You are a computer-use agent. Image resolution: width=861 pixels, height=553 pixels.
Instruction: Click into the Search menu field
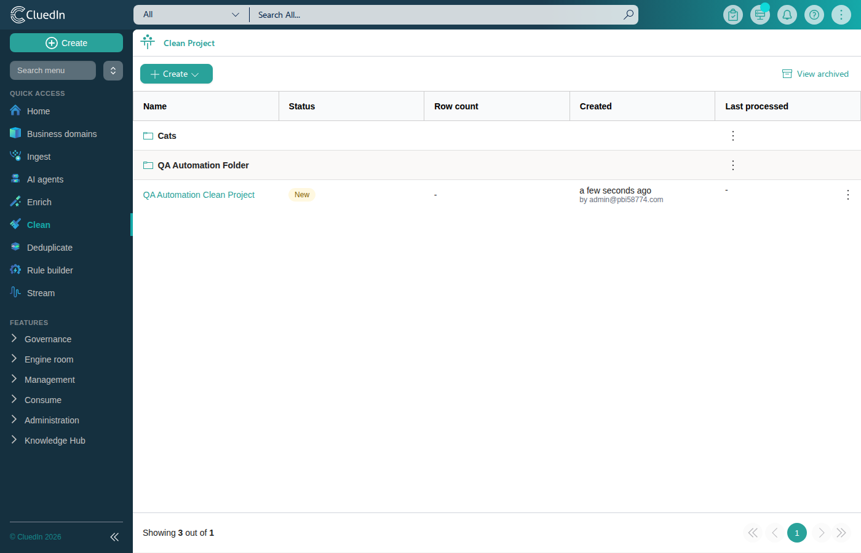[53, 71]
